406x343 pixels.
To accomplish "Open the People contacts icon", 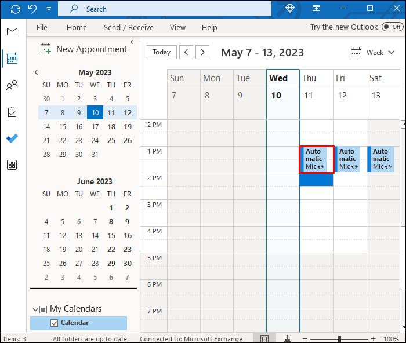I will pyautogui.click(x=12, y=85).
